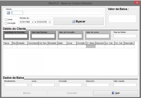Viewport: 141px width, 98px height.
Task: Click the Recebido column header
Action: tap(53, 43)
